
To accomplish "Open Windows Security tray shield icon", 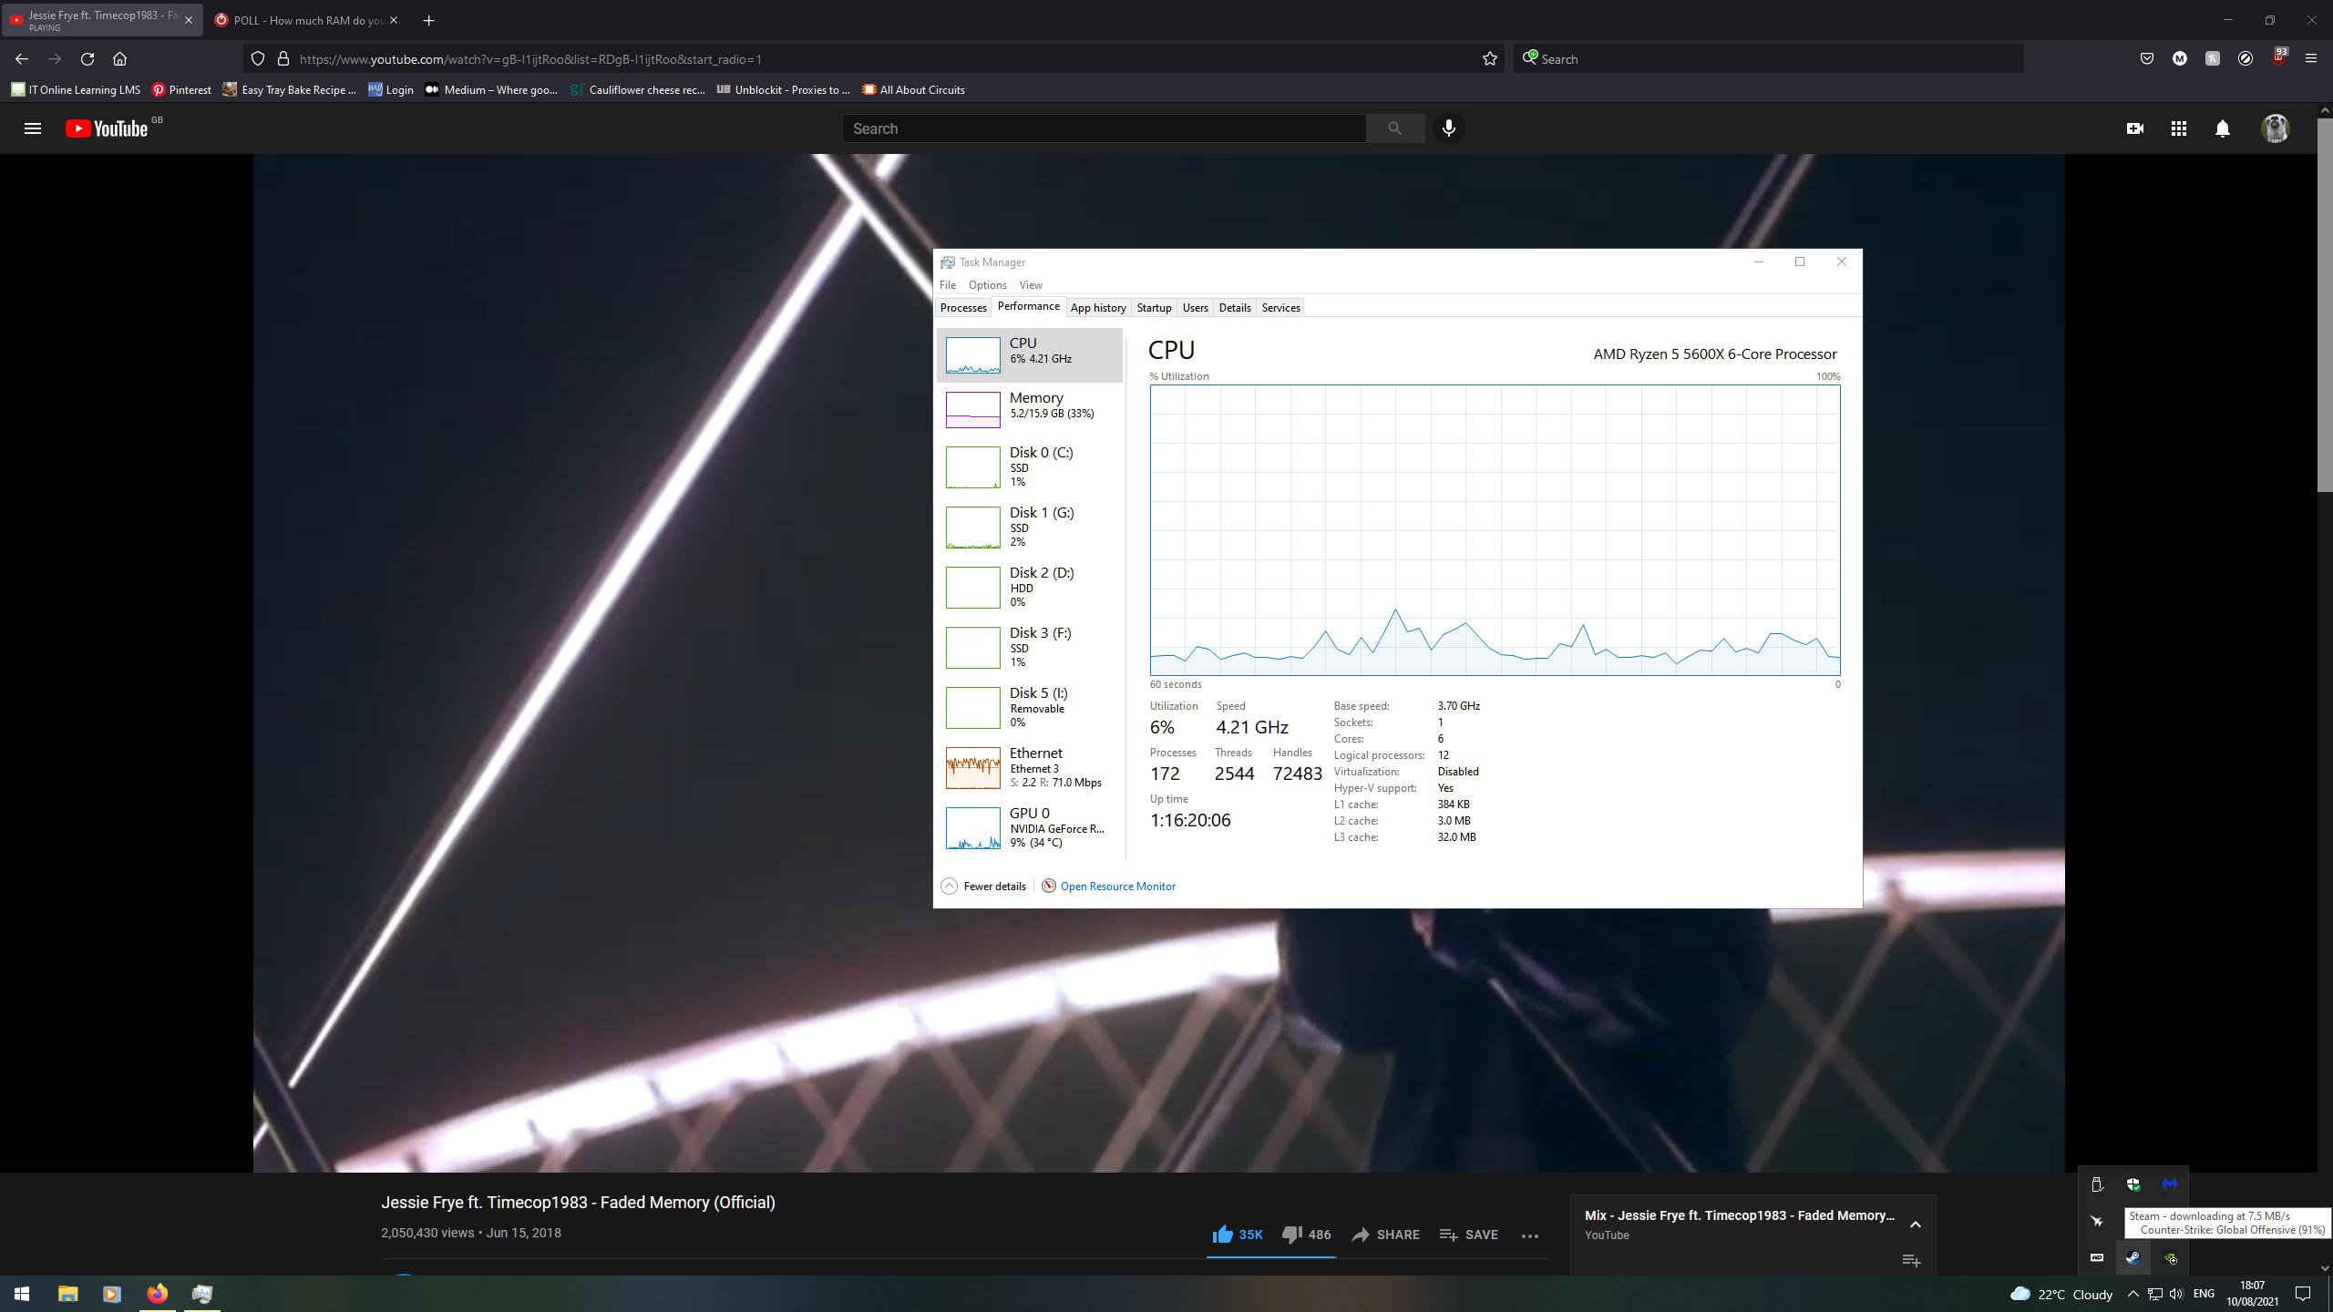I will tap(2133, 1184).
